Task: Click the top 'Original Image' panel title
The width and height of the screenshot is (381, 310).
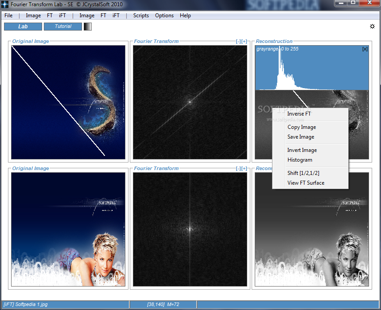Action: tap(31, 41)
